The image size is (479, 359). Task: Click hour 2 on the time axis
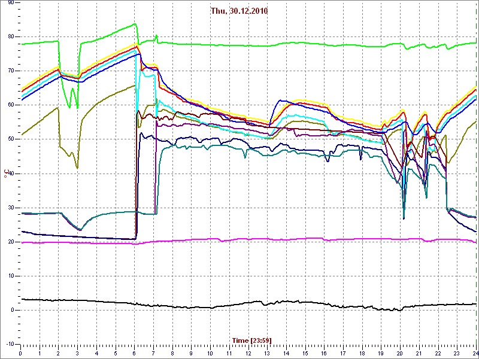click(x=58, y=354)
